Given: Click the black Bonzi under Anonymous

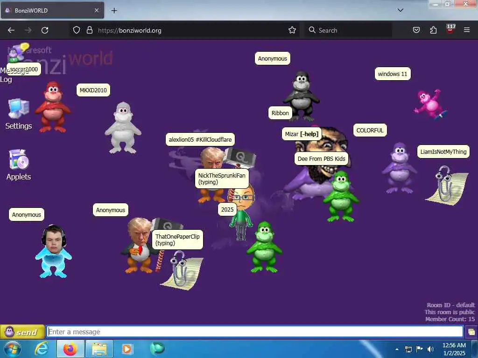Looking at the screenshot, I should click(301, 96).
